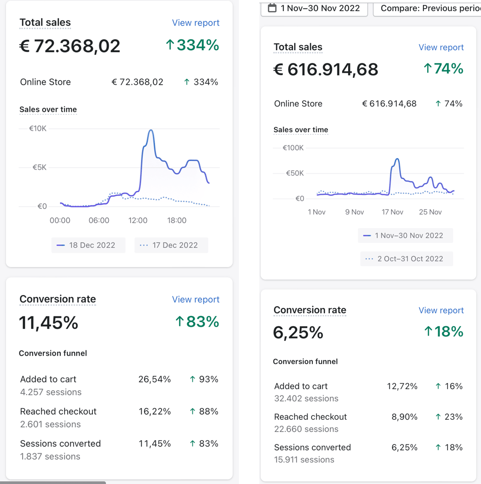
Task: Click the calendar icon in the date button
Action: [x=272, y=8]
